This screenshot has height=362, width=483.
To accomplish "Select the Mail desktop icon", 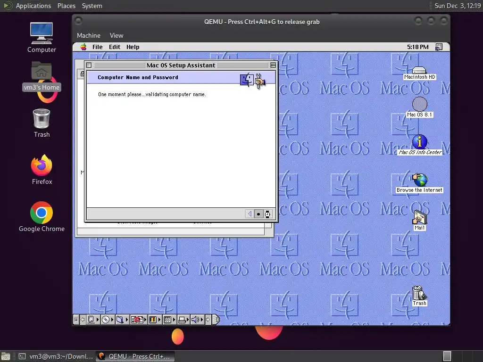I will (x=419, y=221).
